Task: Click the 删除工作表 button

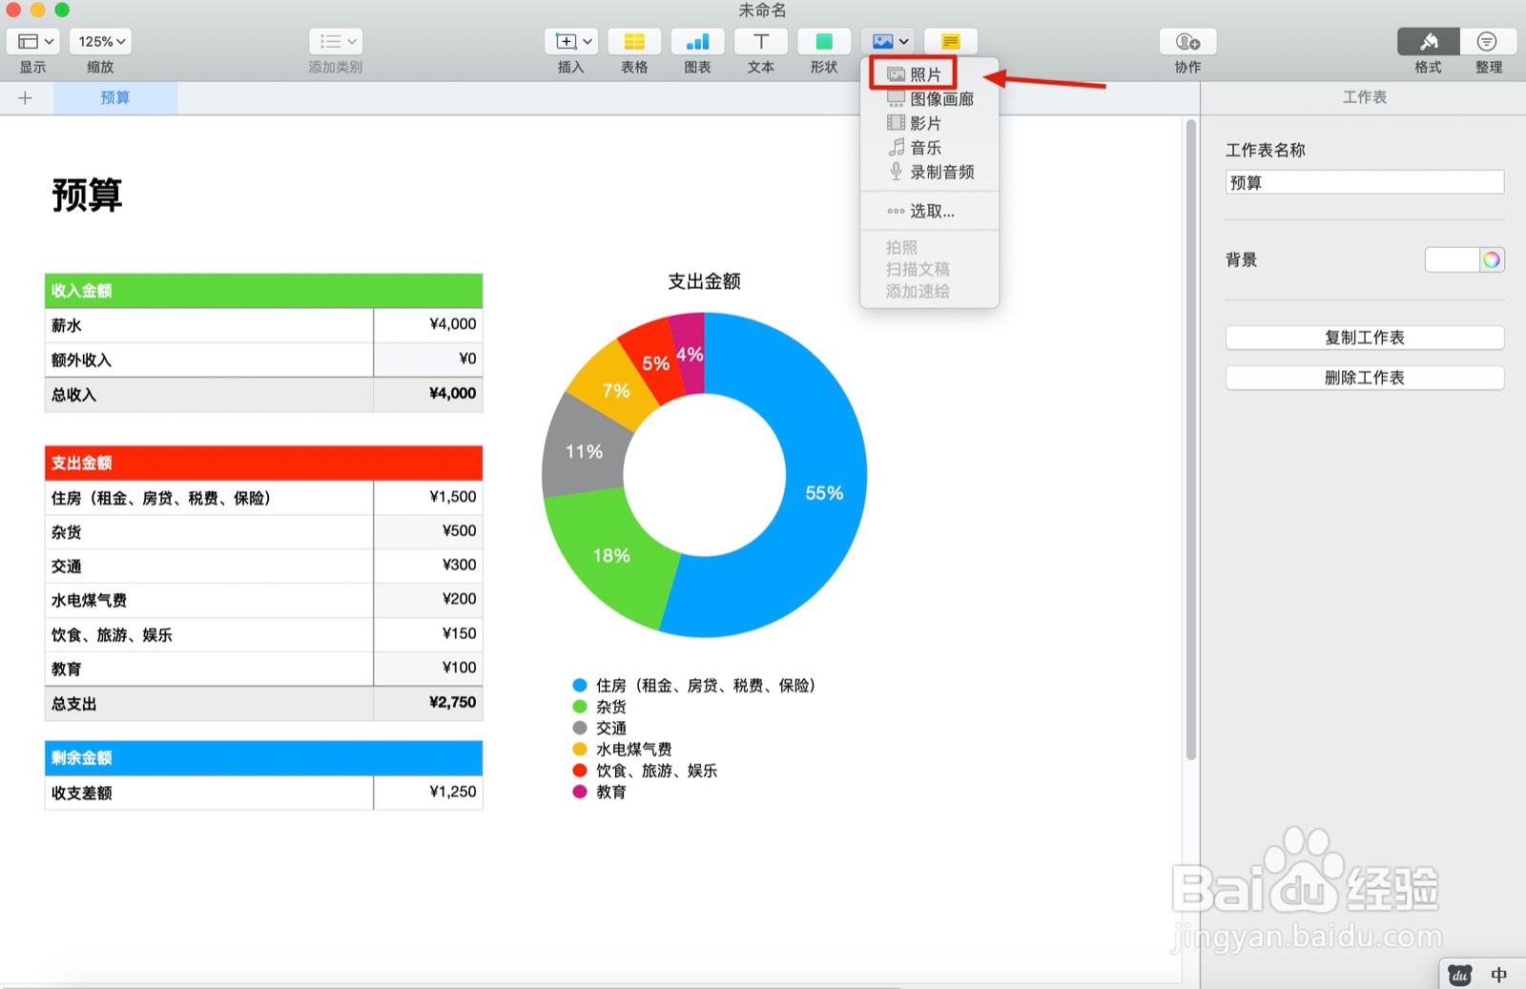Action: click(x=1364, y=377)
